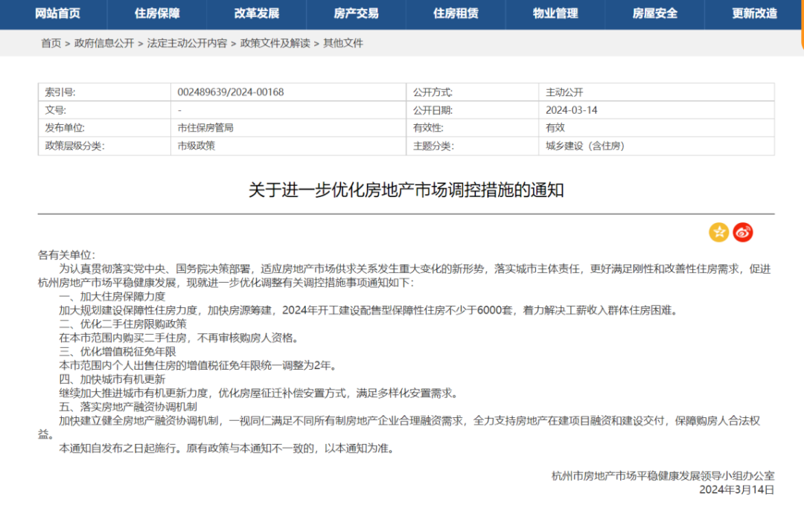The width and height of the screenshot is (804, 505).
Task: Click the notice title 关于进一步优化房地产市场调控措施的通知
Action: 406,190
